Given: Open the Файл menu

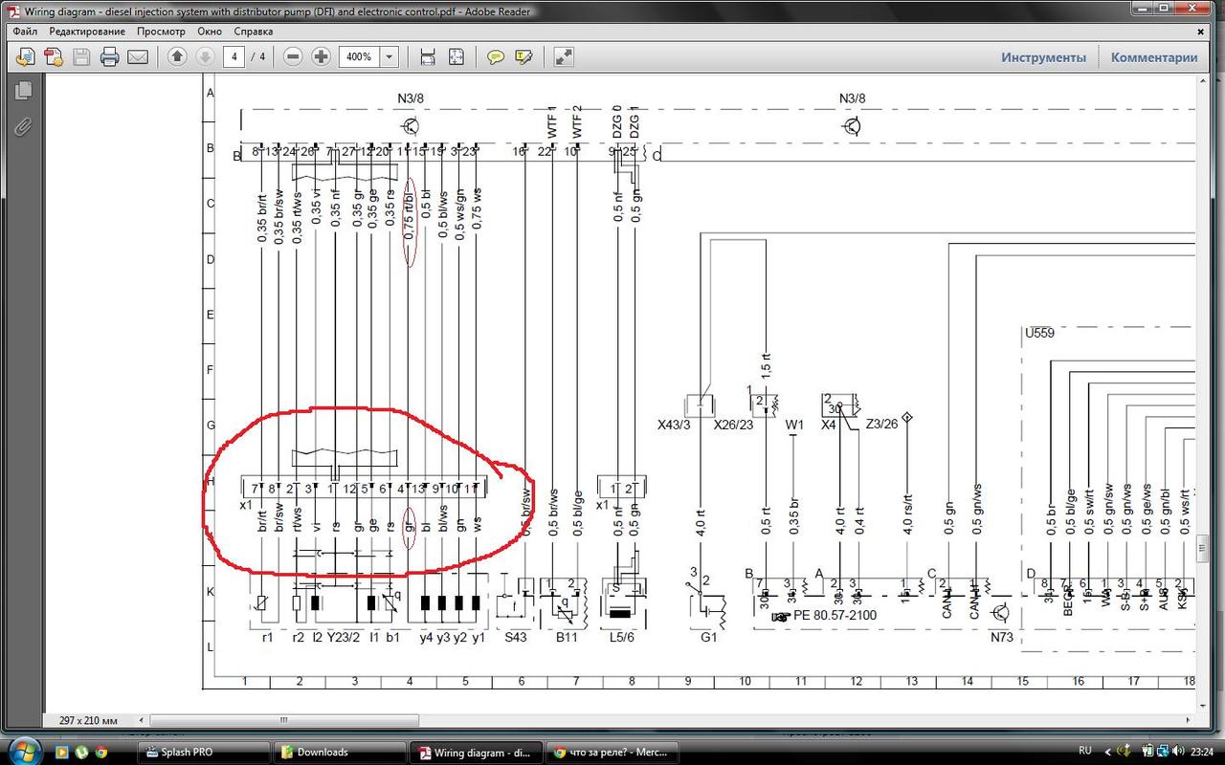Looking at the screenshot, I should tap(26, 32).
